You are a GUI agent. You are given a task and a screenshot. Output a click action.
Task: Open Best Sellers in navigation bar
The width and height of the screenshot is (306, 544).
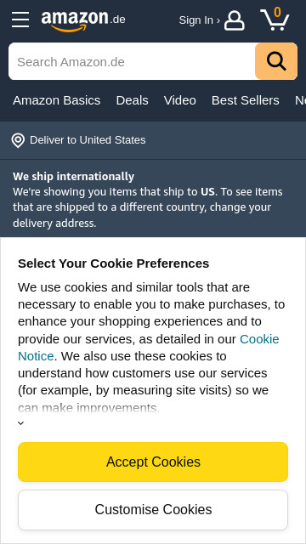[246, 100]
